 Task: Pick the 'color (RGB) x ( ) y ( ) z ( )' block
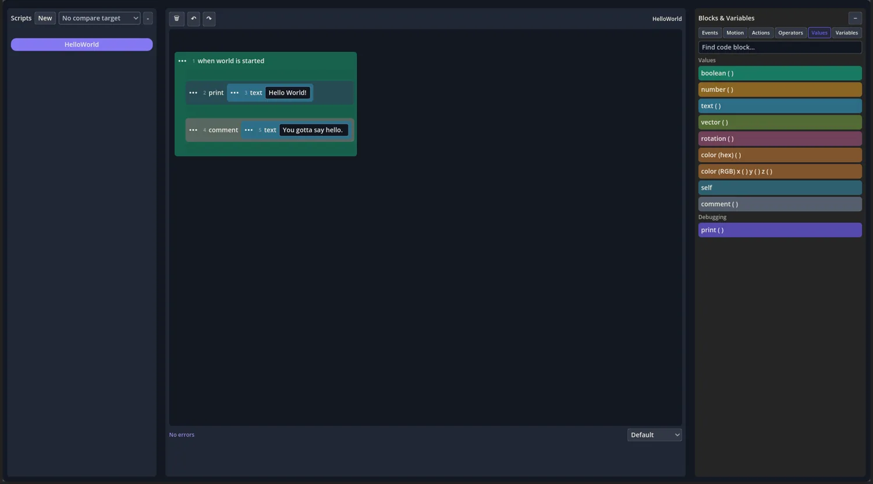pos(780,171)
